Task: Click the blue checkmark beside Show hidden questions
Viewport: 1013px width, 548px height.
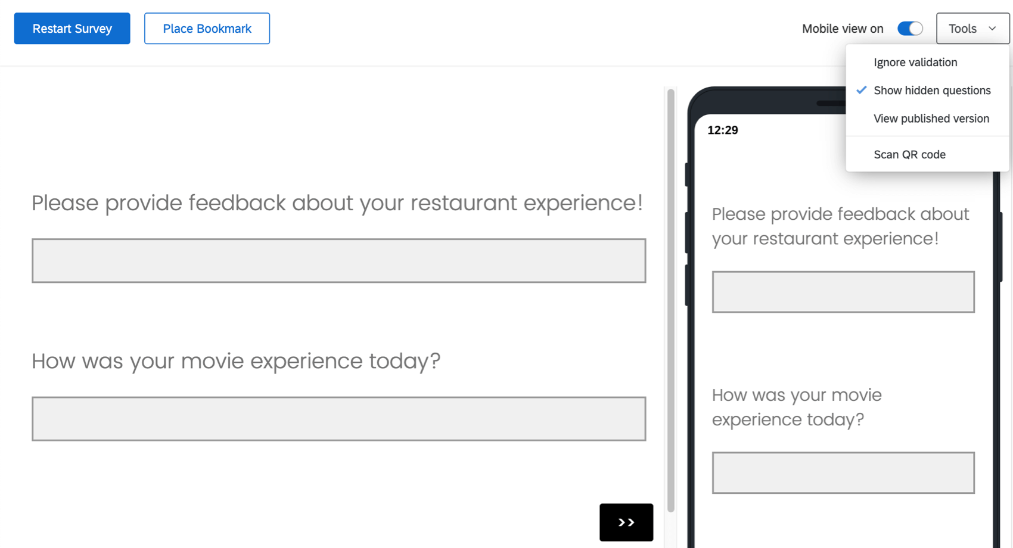Action: click(x=861, y=90)
